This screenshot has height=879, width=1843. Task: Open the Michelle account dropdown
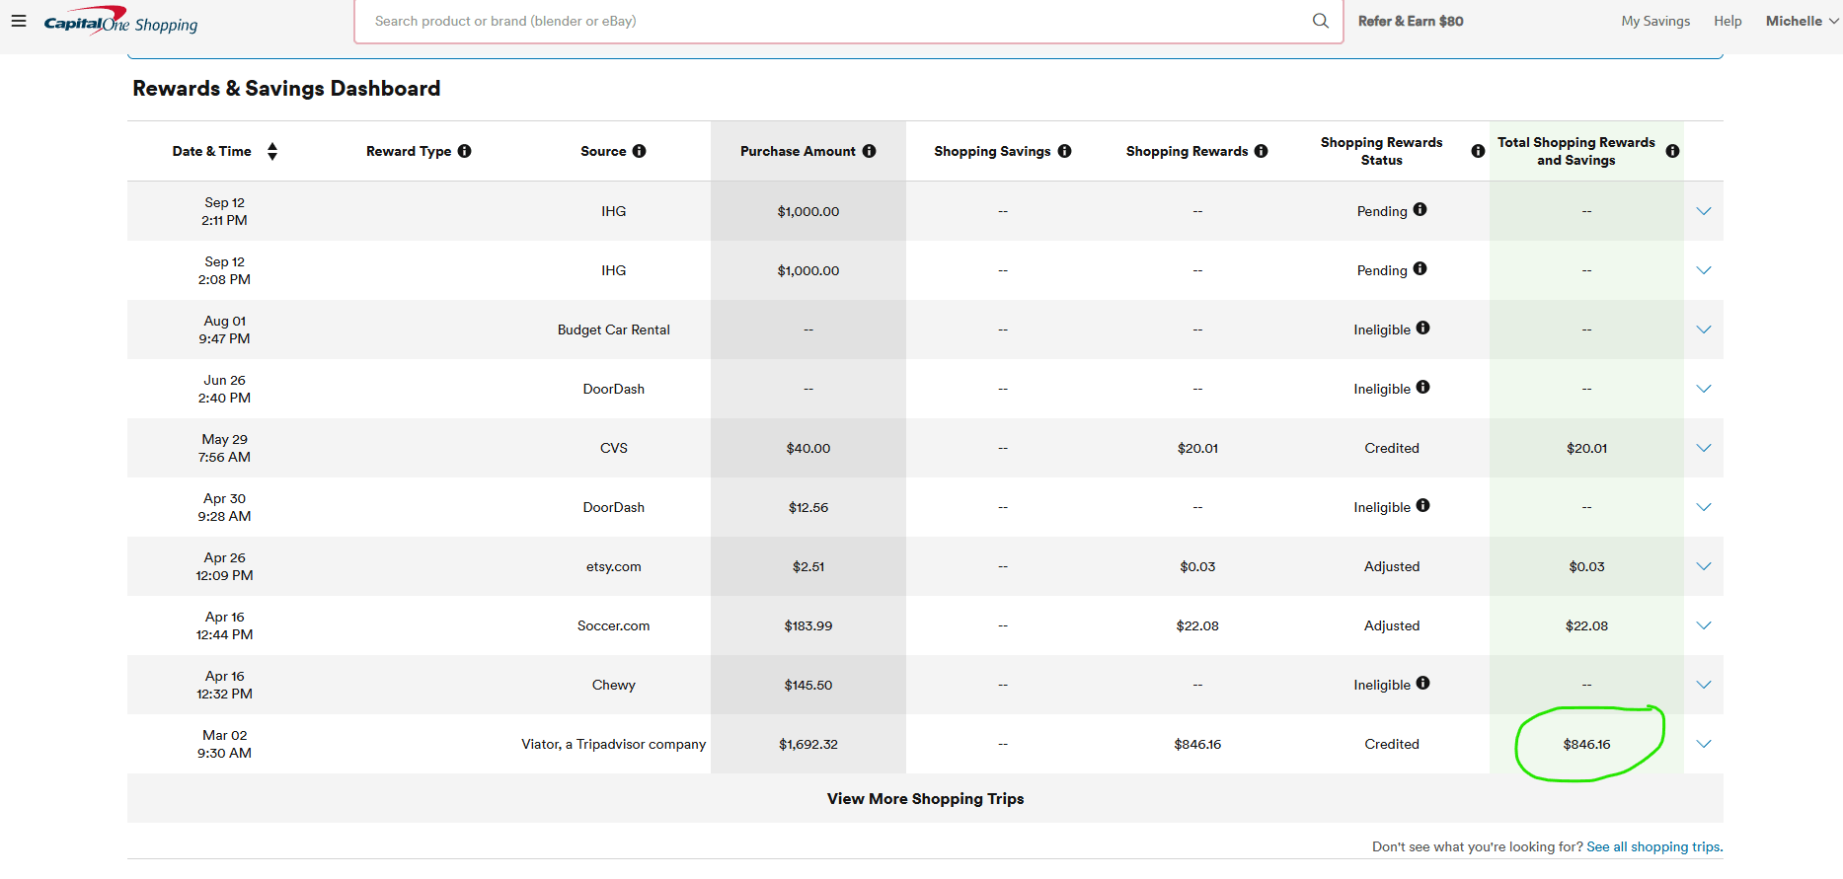1802,21
